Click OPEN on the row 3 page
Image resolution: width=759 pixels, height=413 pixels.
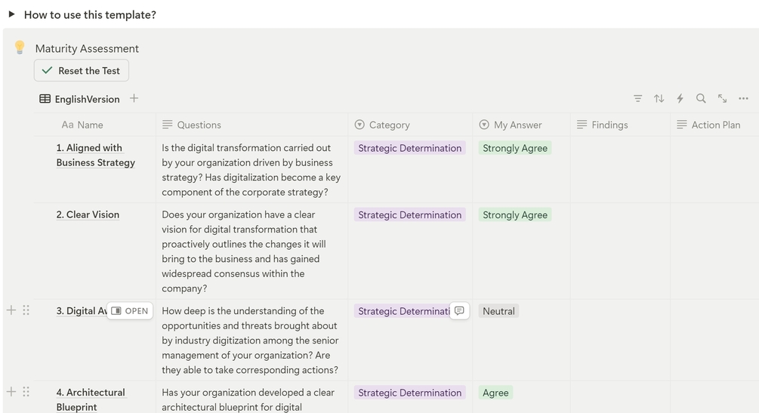click(x=130, y=311)
